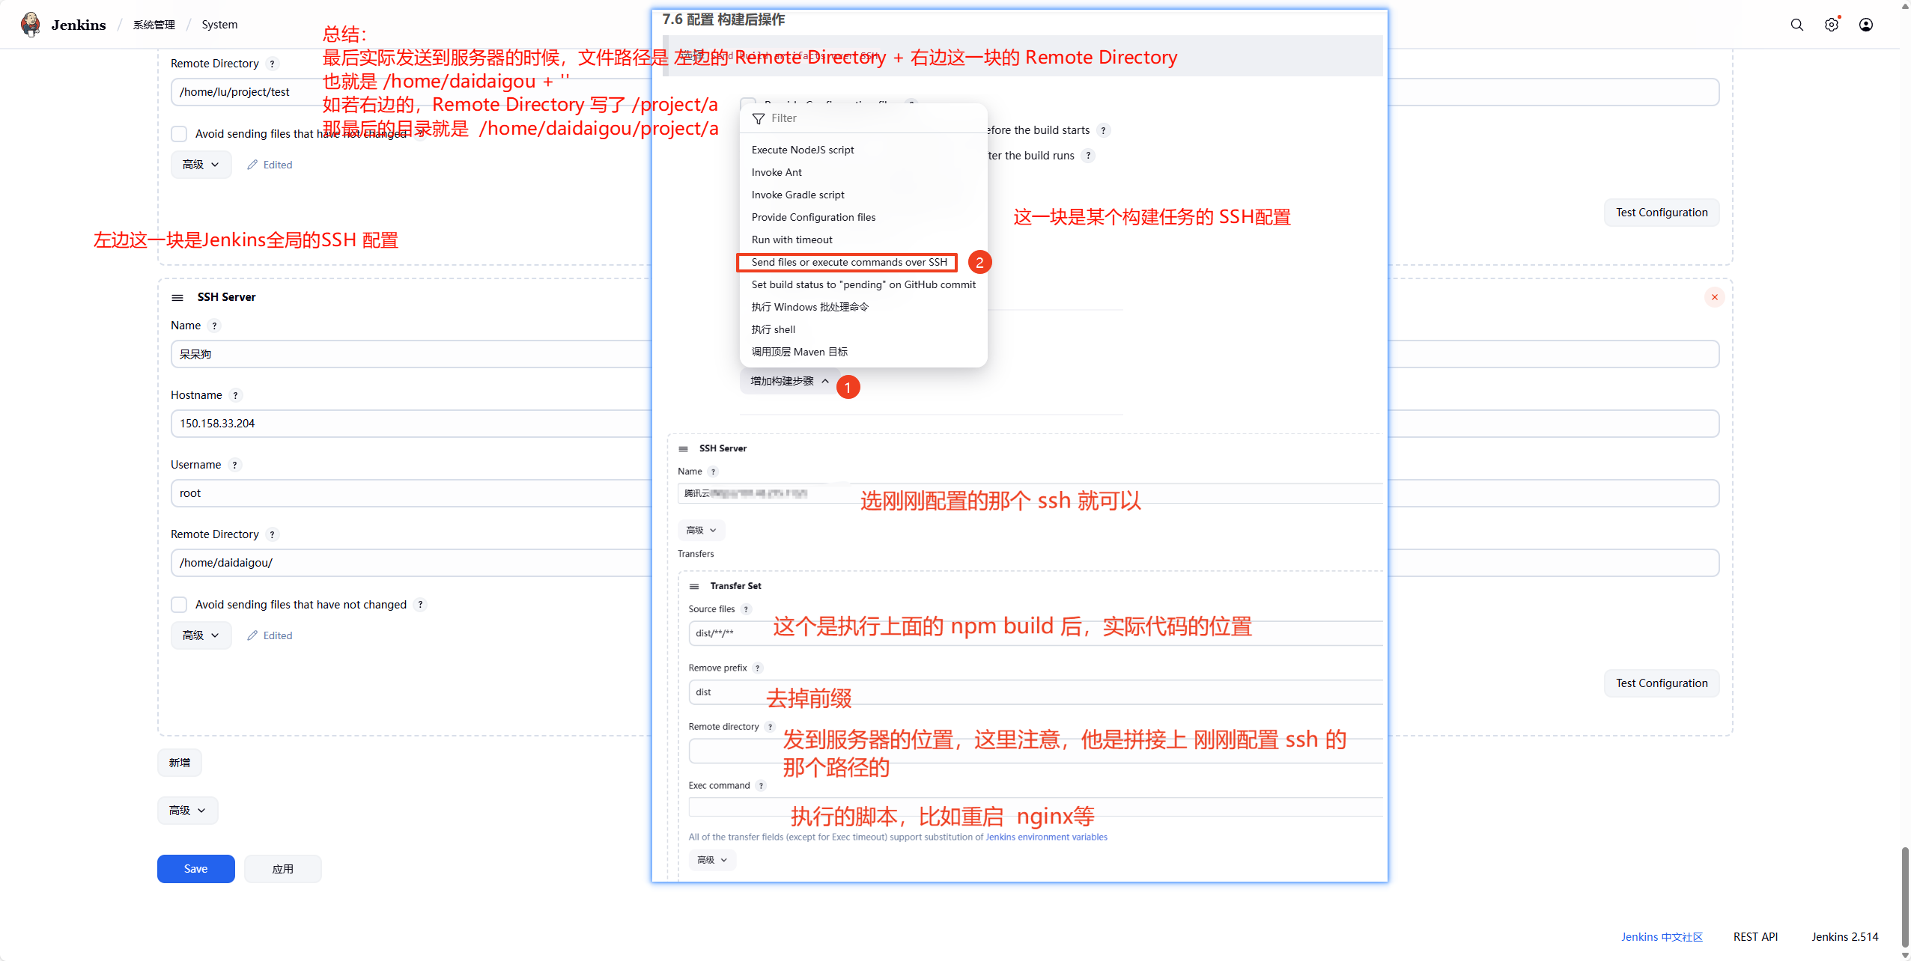Viewport: 1911px width, 961px height.
Task: Collapse the 增加构建步骤 dropdown in overlay
Action: (x=789, y=381)
